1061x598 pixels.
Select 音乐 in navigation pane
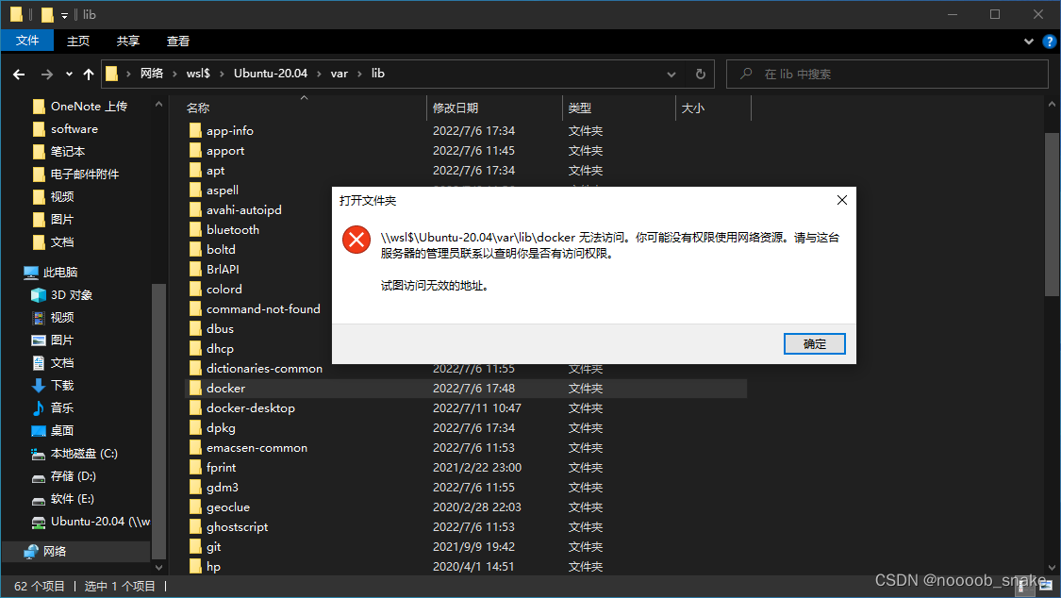pos(62,407)
